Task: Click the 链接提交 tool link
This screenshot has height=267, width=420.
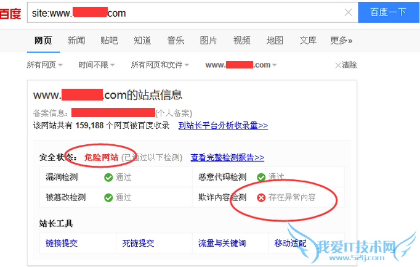Action: (x=62, y=243)
